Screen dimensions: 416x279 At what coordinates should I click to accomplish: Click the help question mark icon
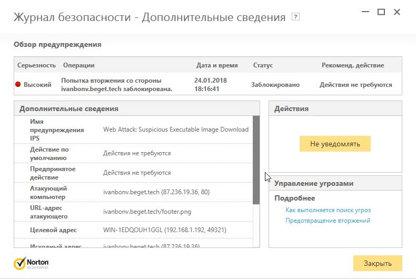[295, 17]
